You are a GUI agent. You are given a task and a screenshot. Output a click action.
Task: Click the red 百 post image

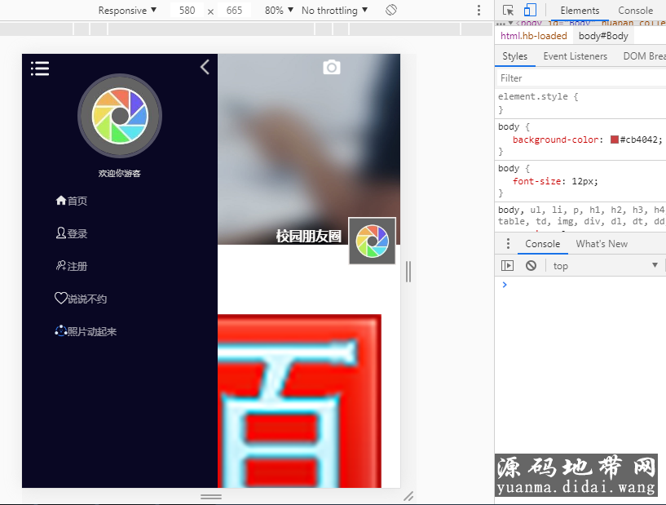(x=299, y=401)
